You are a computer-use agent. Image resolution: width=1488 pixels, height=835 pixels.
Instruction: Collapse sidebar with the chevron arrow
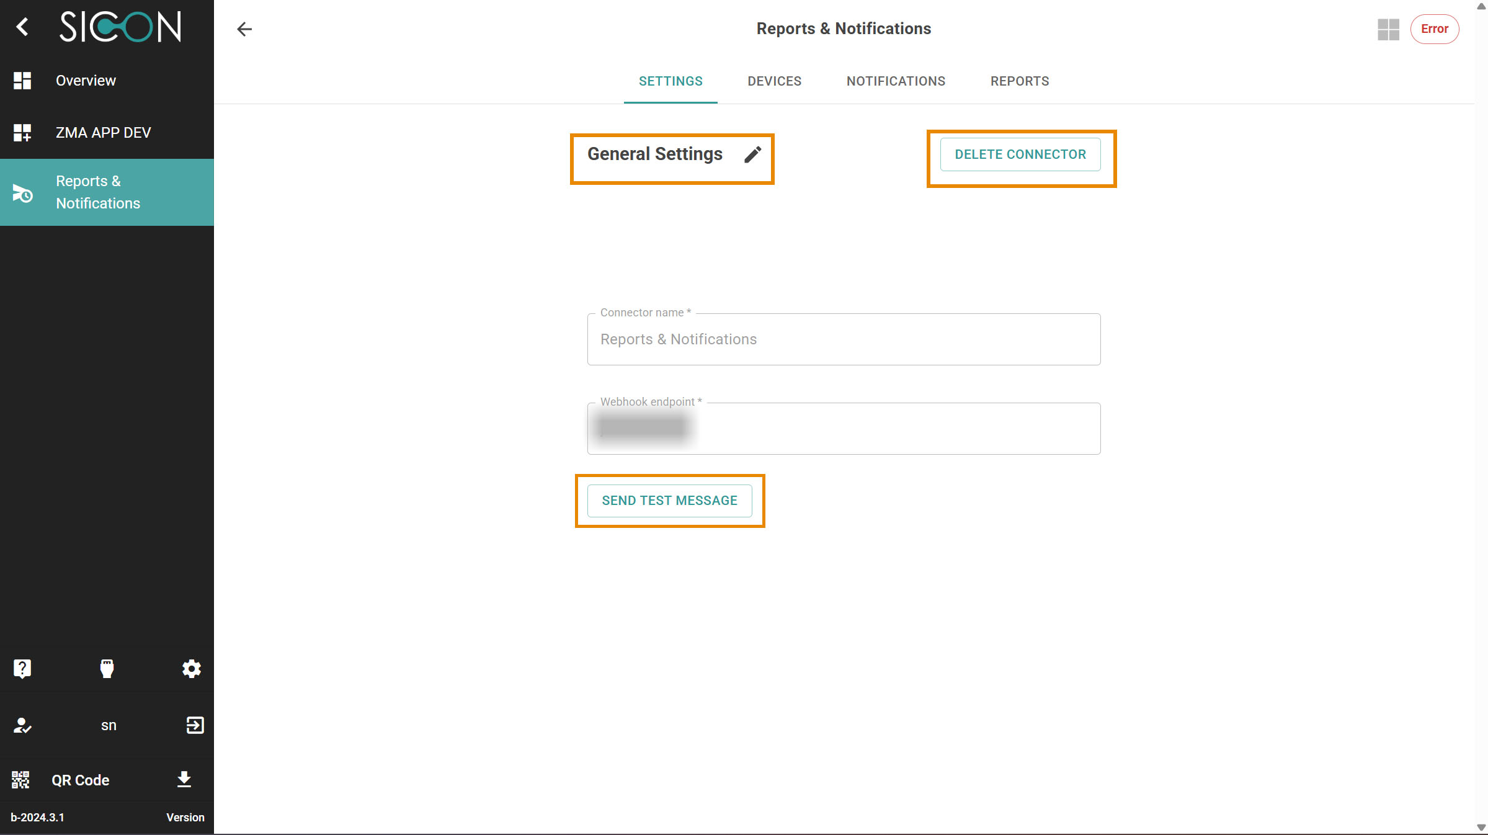[x=22, y=27]
